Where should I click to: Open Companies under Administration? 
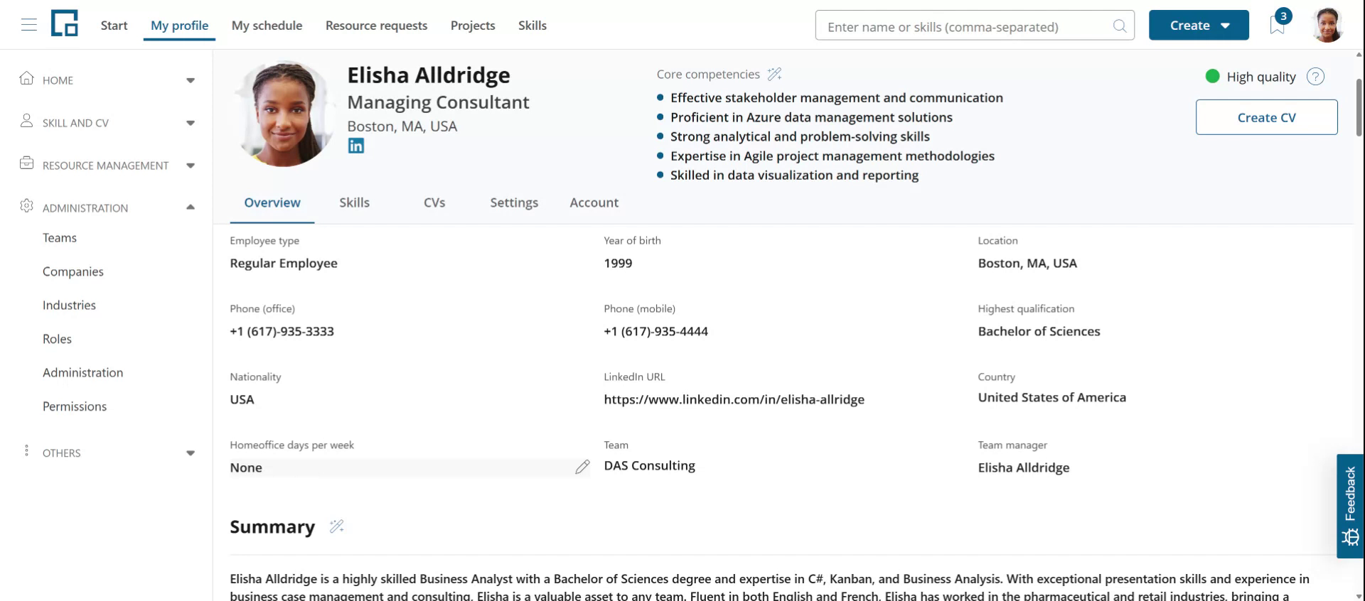pyautogui.click(x=73, y=271)
